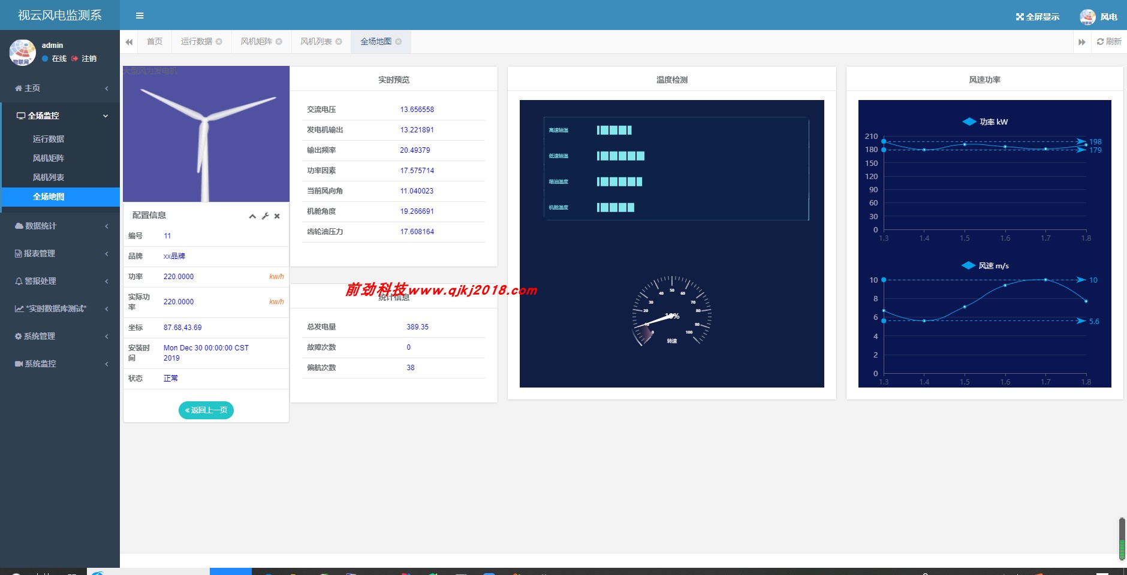Click the 返回上一页 button

coord(206,410)
